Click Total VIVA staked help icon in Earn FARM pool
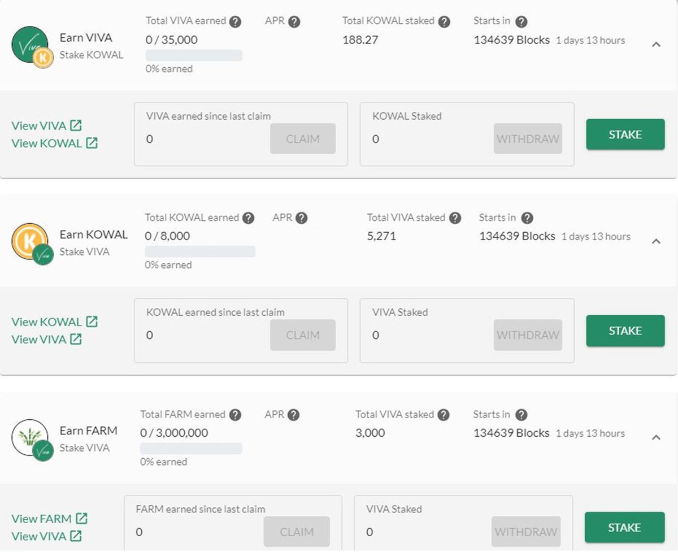Screen dimensions: 678x552 click(x=444, y=415)
